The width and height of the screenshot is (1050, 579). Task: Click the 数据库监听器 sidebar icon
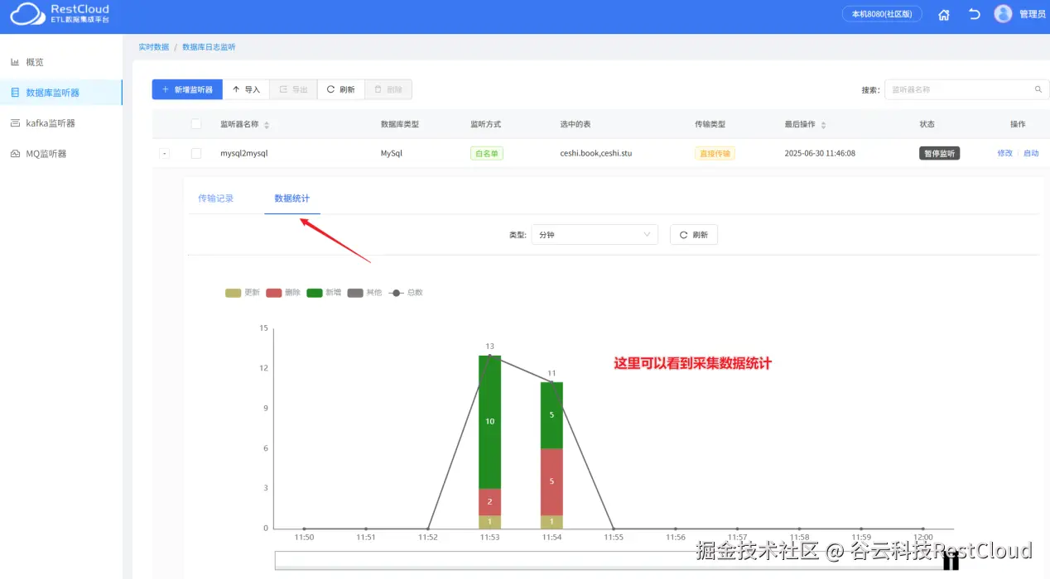pyautogui.click(x=15, y=93)
